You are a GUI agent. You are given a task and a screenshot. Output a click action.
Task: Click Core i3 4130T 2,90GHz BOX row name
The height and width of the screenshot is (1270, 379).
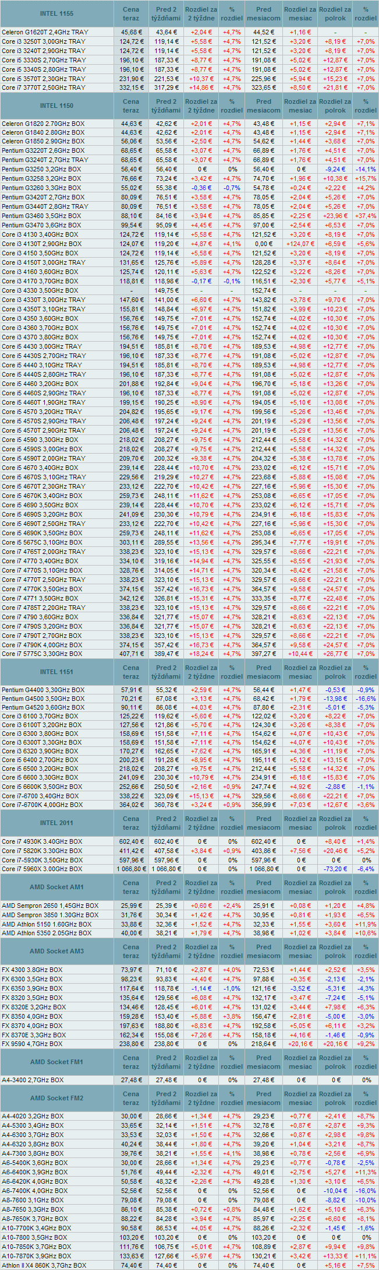coord(42,244)
